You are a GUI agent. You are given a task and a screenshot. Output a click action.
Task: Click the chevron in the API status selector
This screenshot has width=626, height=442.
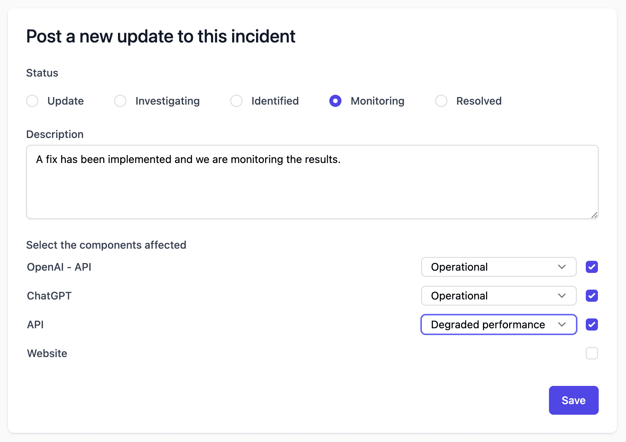coord(562,324)
